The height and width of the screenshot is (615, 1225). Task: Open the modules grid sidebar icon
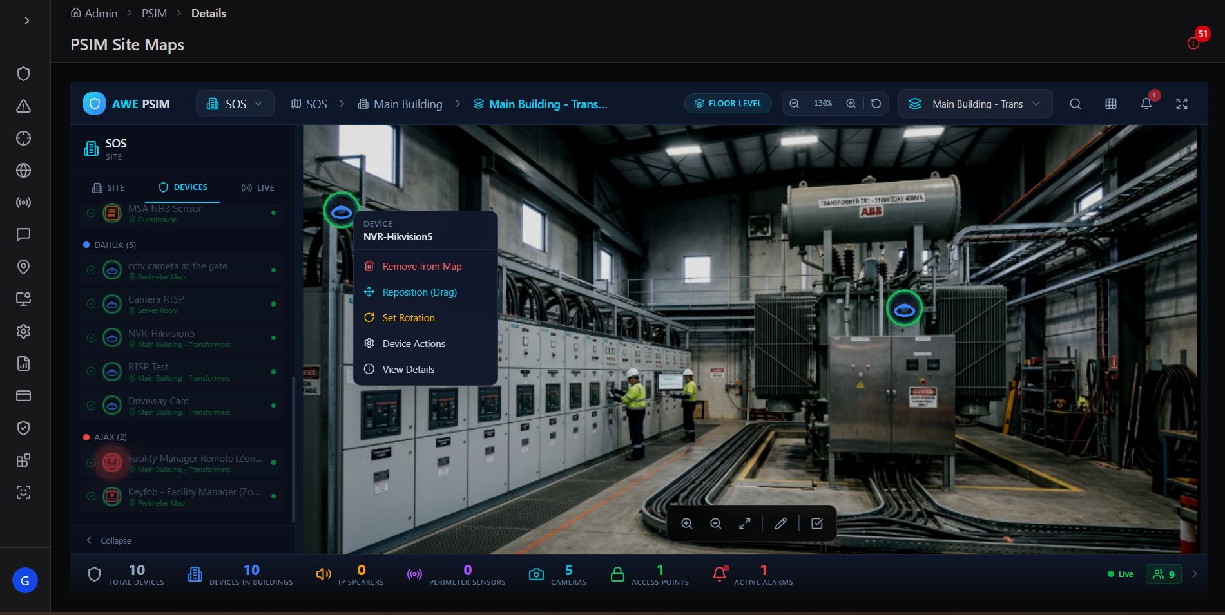pyautogui.click(x=24, y=460)
